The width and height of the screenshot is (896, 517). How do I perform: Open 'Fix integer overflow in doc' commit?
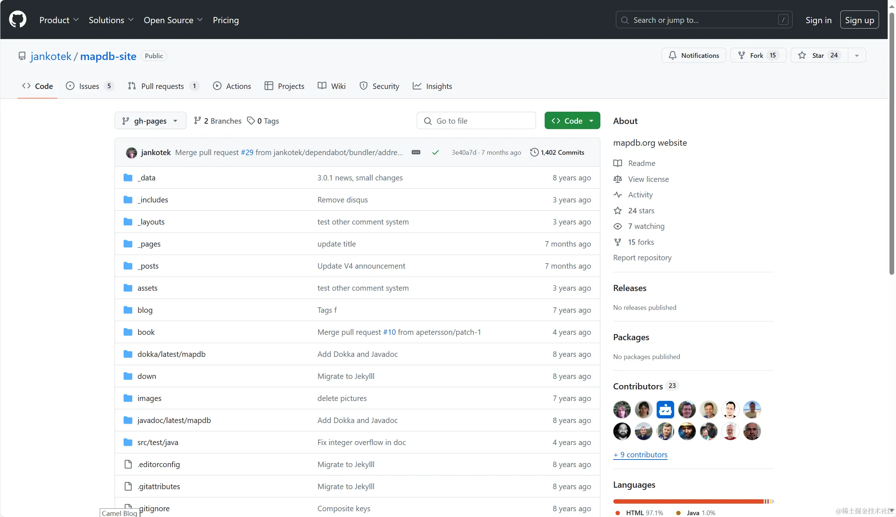click(x=361, y=442)
